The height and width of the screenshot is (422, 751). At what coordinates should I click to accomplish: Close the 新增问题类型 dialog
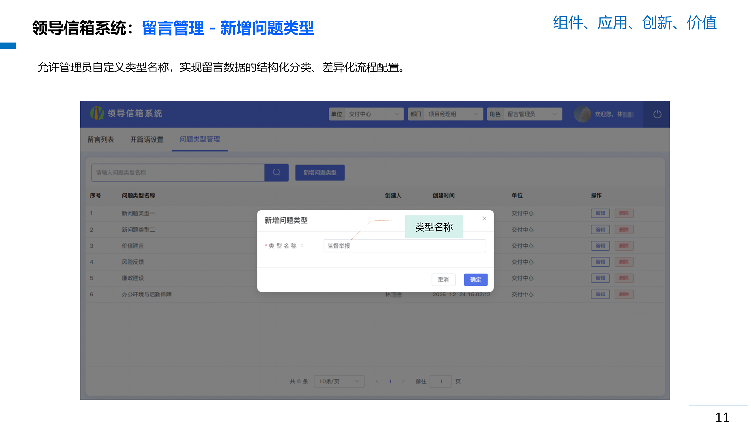[x=484, y=218]
